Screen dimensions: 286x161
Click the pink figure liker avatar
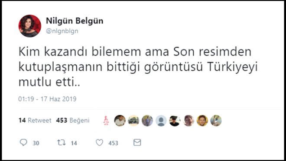click(106, 121)
